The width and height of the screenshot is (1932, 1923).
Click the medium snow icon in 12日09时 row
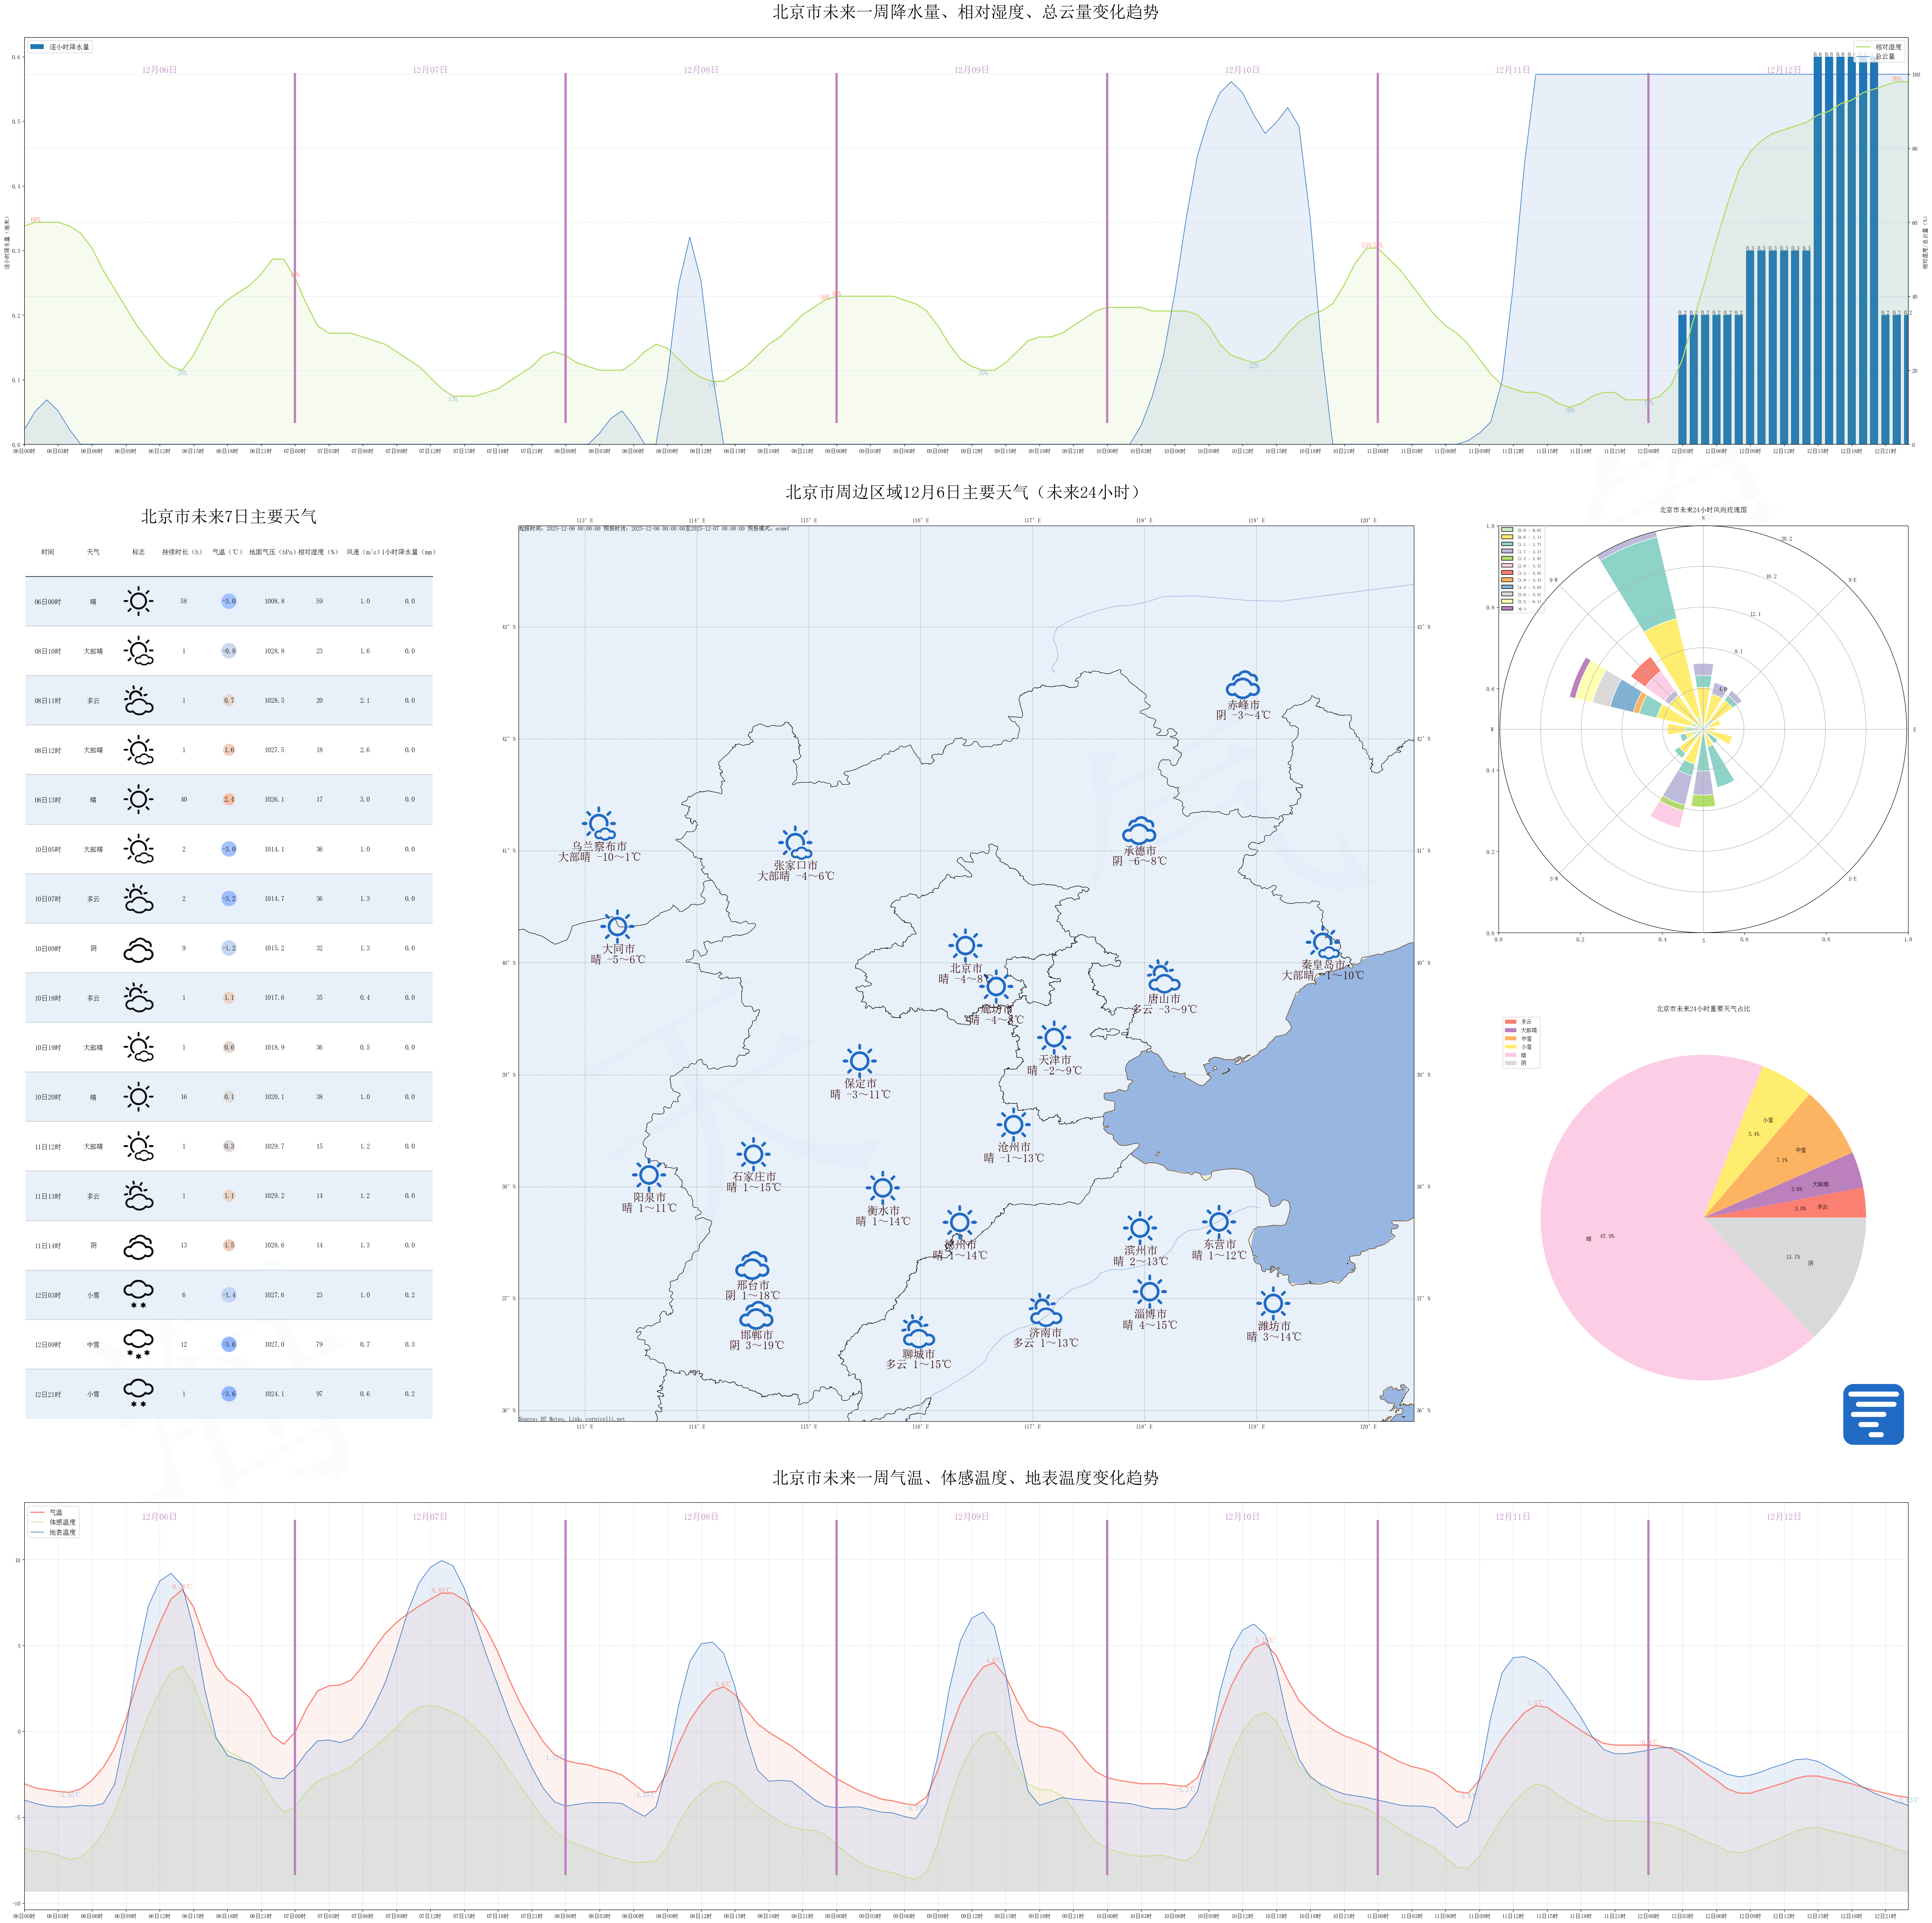[x=138, y=1344]
